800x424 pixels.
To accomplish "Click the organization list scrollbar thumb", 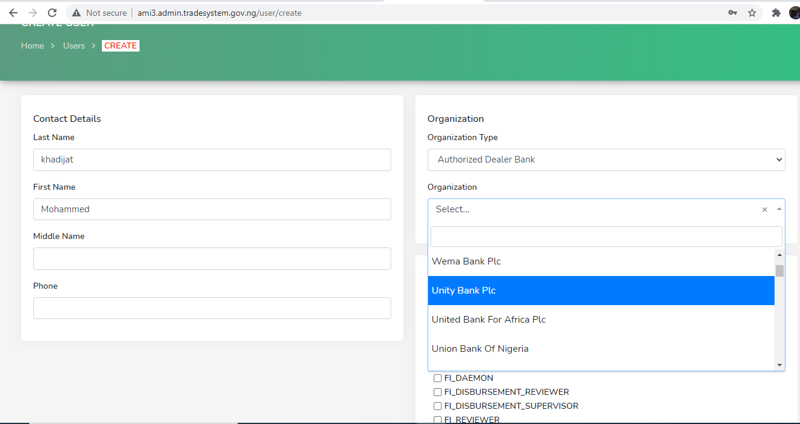I will tap(779, 271).
